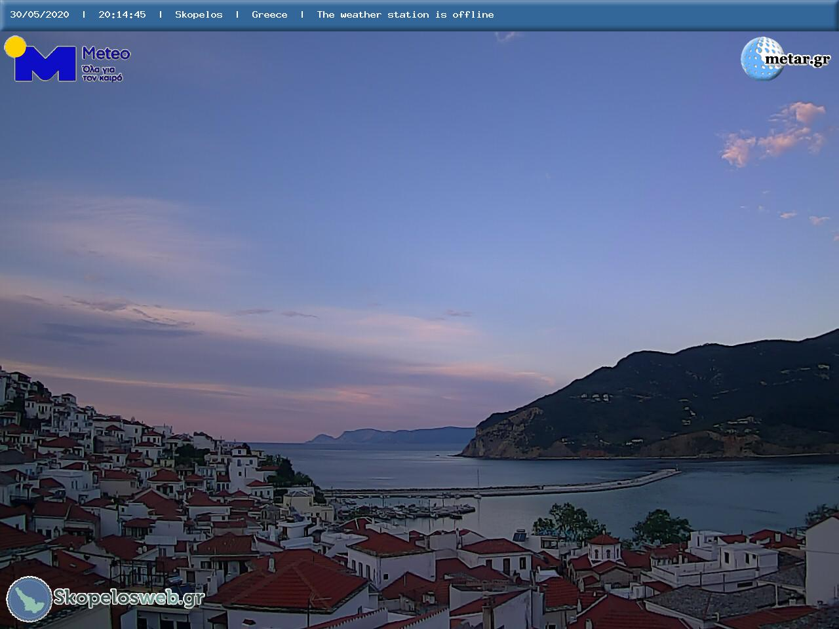839x629 pixels.
Task: Click 'The weather station is offline' message
Action: pos(405,14)
